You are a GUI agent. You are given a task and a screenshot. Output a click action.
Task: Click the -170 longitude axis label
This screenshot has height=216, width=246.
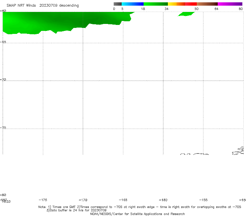[83, 200]
